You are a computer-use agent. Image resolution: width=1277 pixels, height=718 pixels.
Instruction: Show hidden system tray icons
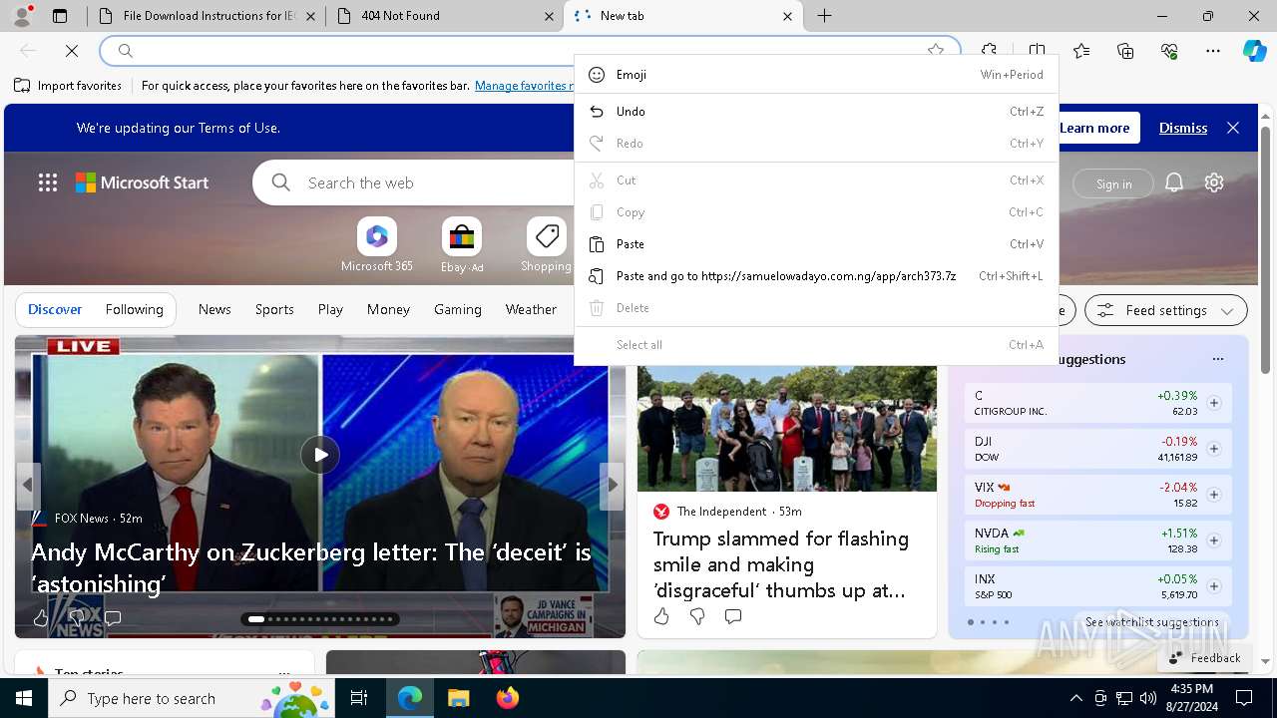(1075, 699)
